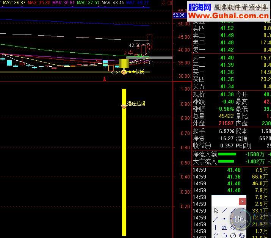Screen dimensions: 271x238
Task: Pick the ray line tool in palette
Action: pos(216,219)
